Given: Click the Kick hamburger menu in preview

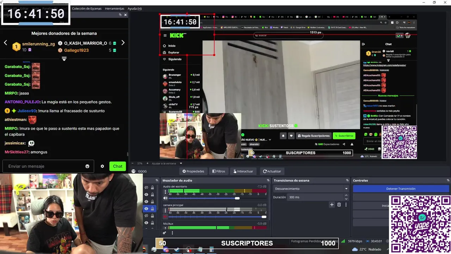Looking at the screenshot, I should click(x=165, y=35).
